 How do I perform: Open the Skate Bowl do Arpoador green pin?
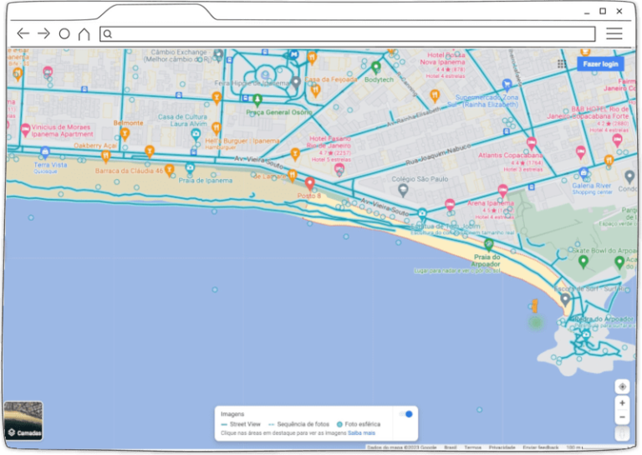(x=583, y=261)
